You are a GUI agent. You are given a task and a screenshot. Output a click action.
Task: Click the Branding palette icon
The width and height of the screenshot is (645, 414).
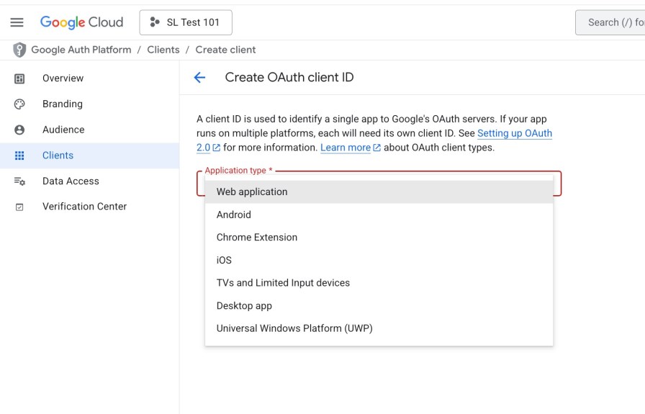pyautogui.click(x=19, y=104)
